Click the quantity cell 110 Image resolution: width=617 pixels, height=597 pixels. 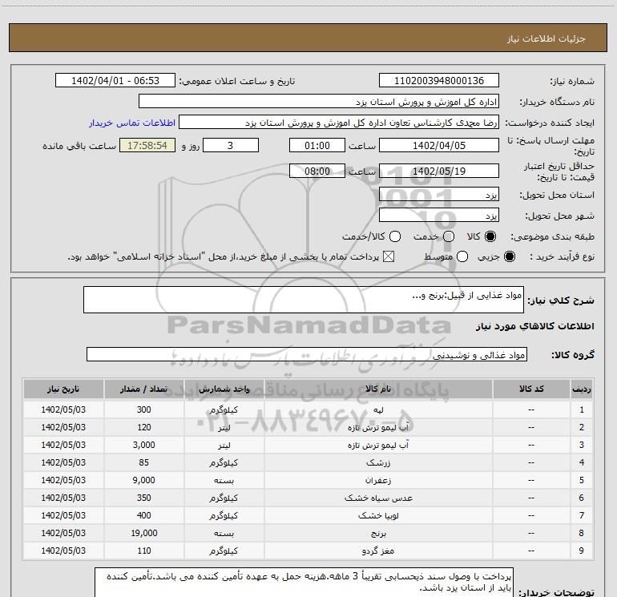click(143, 551)
